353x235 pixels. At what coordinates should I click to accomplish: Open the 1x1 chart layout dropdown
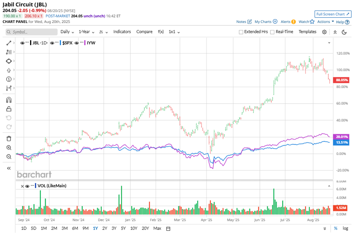(174, 32)
